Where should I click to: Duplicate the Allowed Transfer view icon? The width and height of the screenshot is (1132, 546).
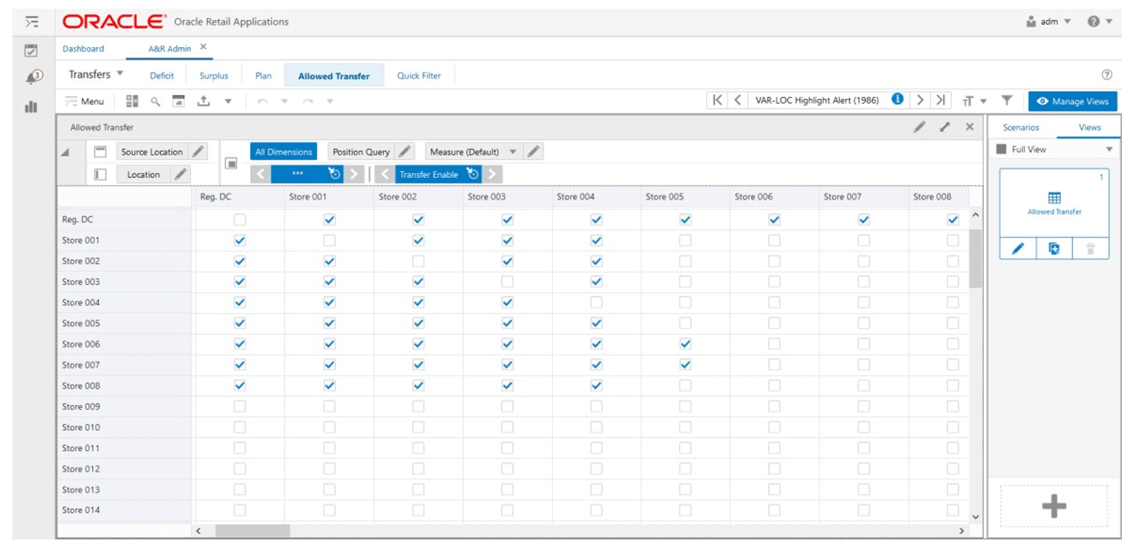click(1054, 249)
